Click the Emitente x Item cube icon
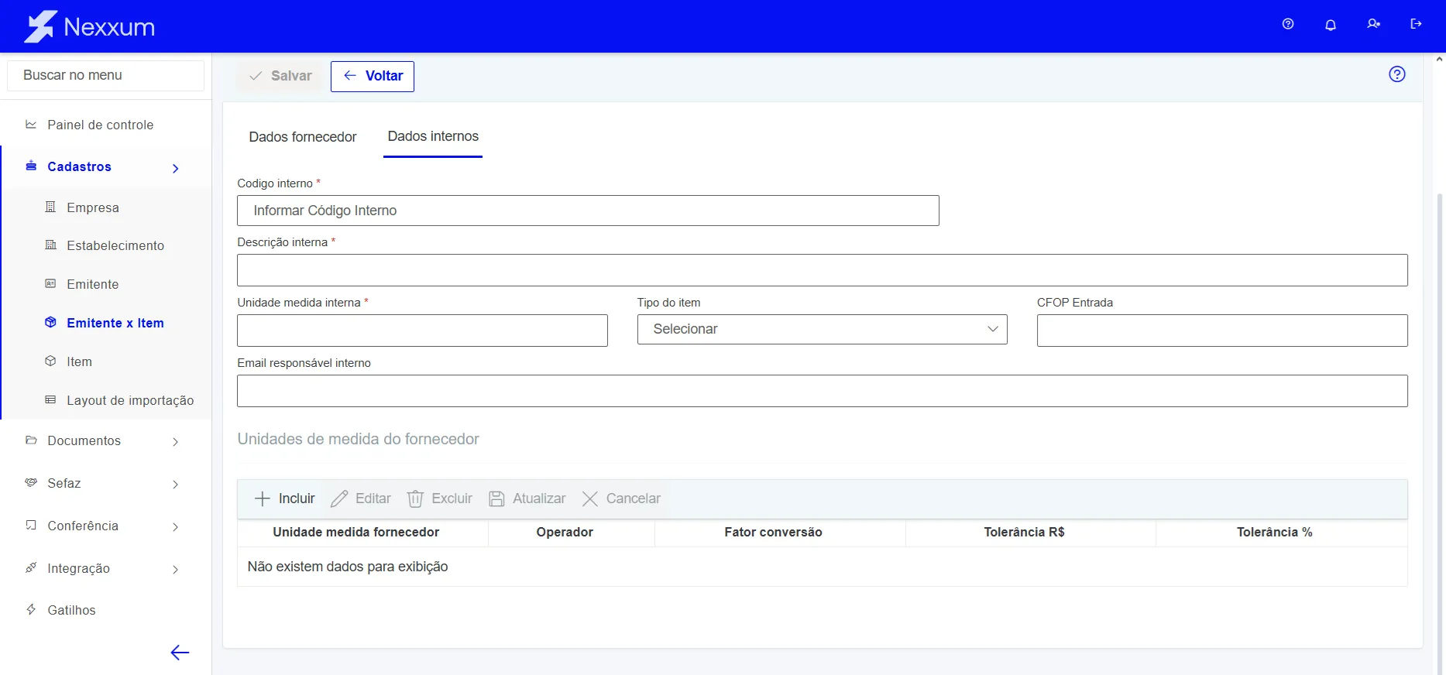This screenshot has height=675, width=1446. [x=50, y=322]
